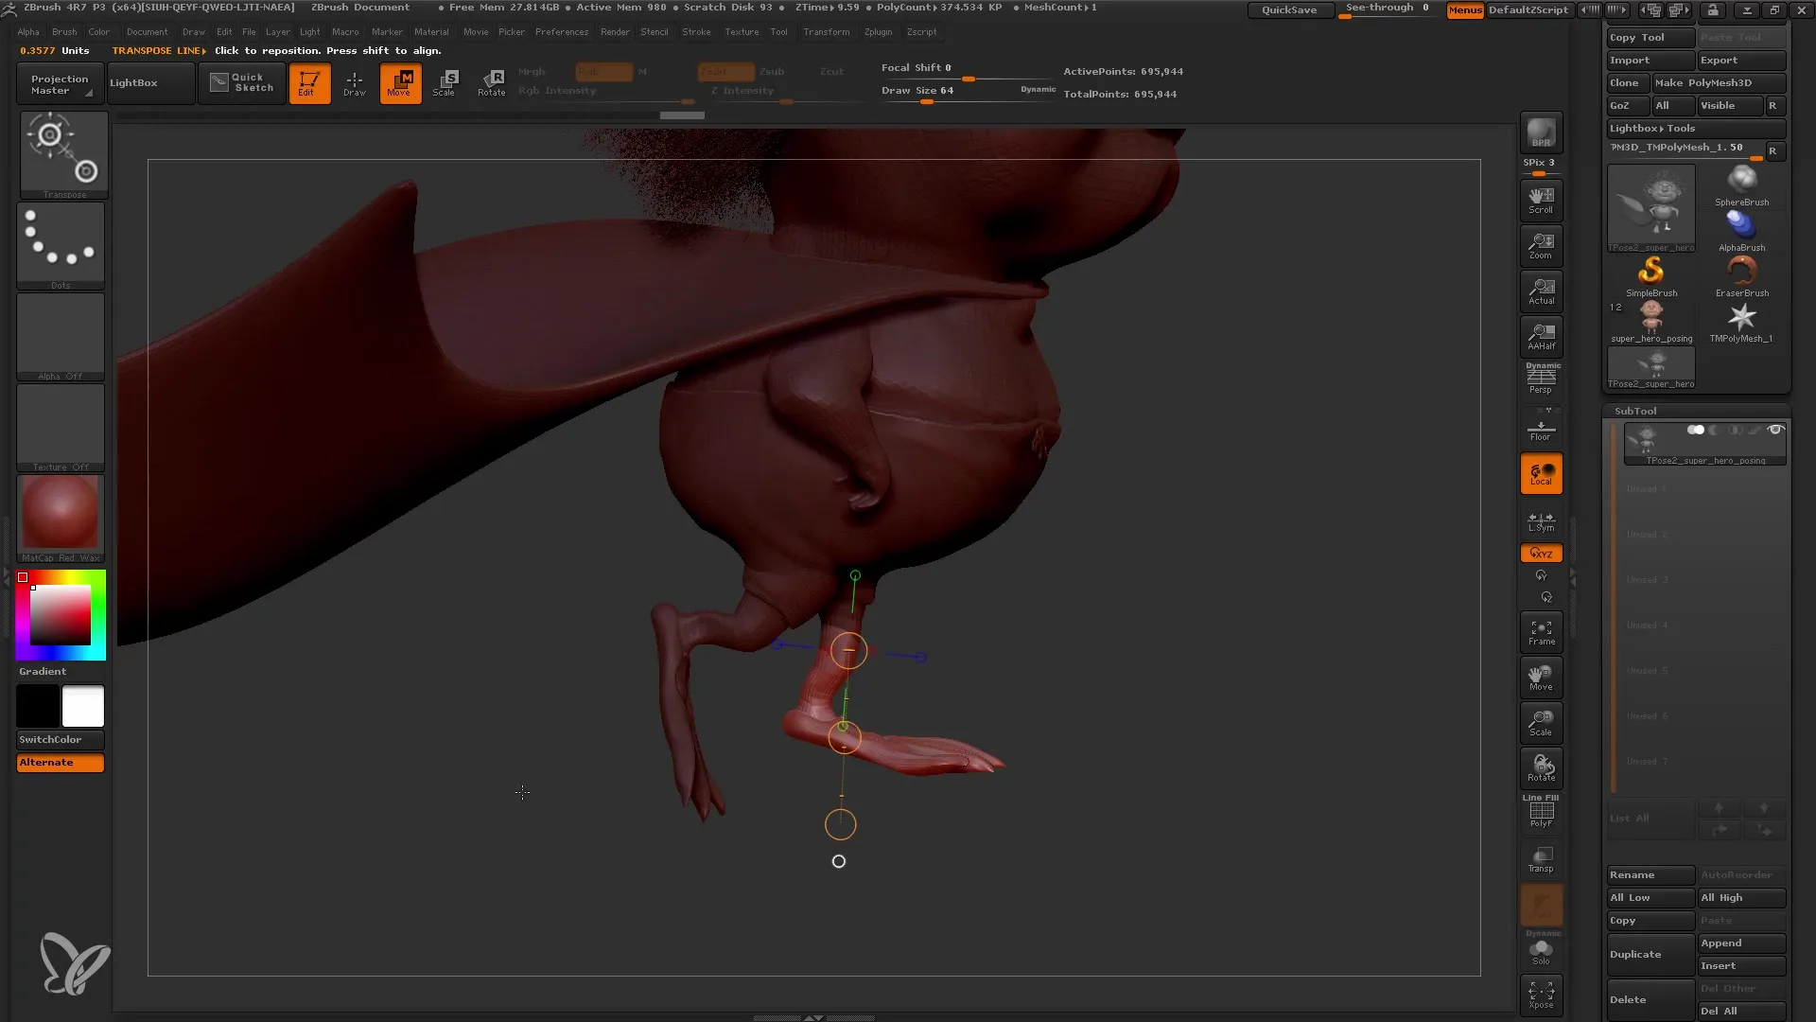Render with the BPR button
This screenshot has width=1816, height=1022.
[x=1541, y=132]
